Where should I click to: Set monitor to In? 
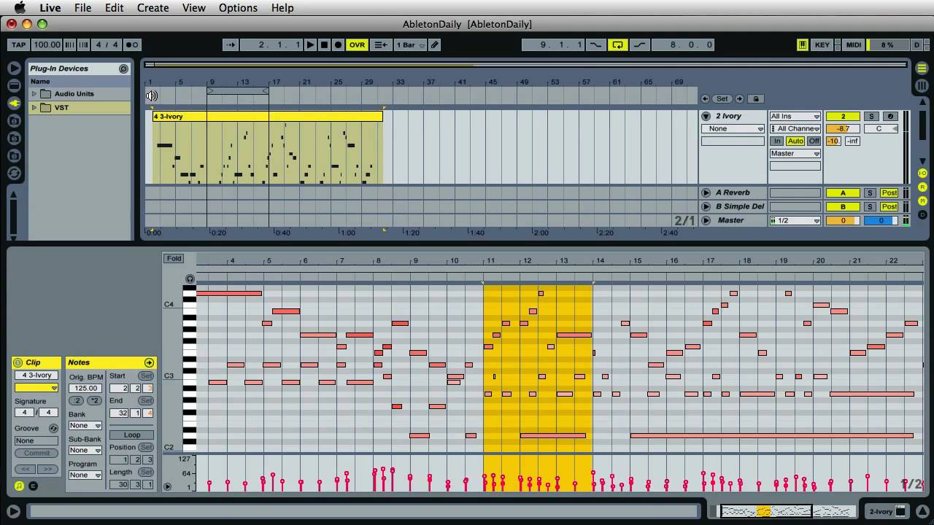pyautogui.click(x=777, y=141)
